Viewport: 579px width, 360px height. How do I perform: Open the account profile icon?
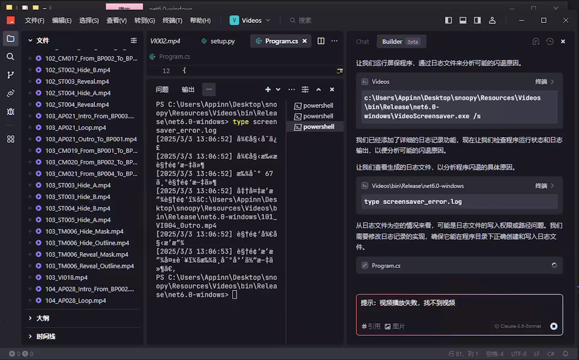coord(492,20)
